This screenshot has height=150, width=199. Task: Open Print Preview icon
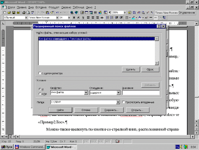(28, 12)
